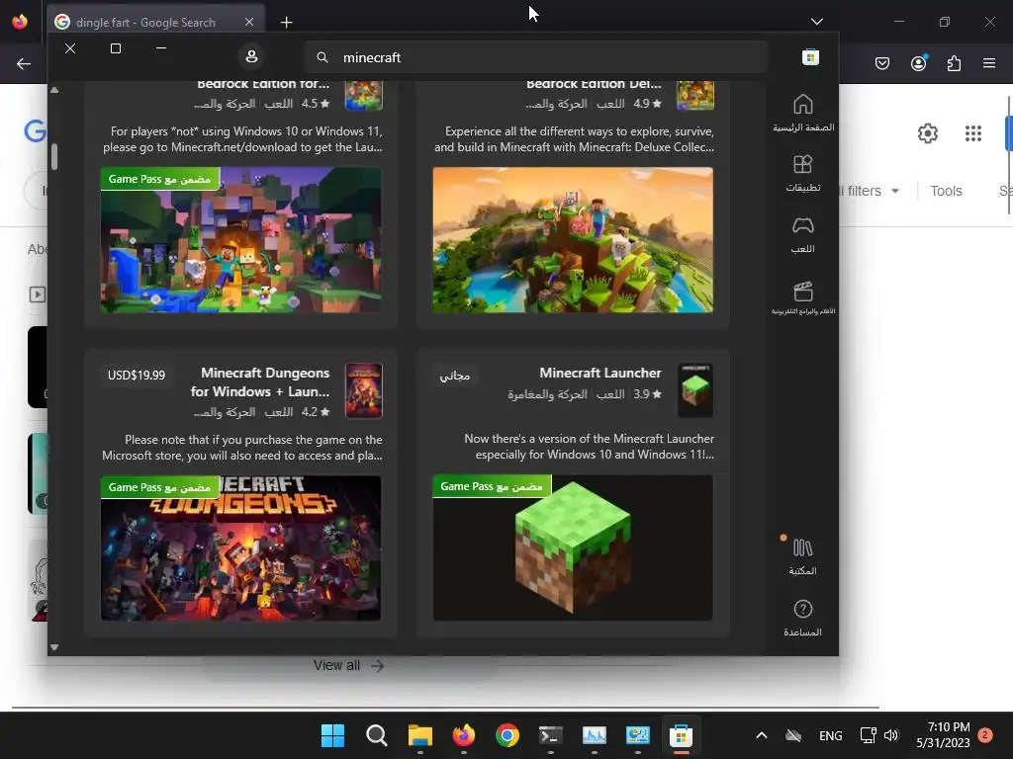Viewport: 1013px width, 759px height.
Task: Open Bedrock Edition for Windows small icon
Action: pyautogui.click(x=364, y=96)
